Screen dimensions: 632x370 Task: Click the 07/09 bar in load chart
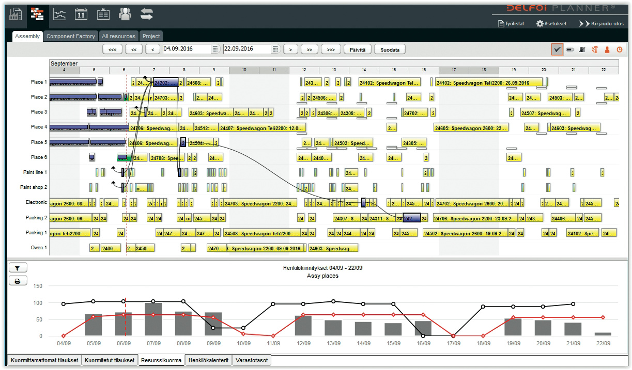click(x=153, y=319)
